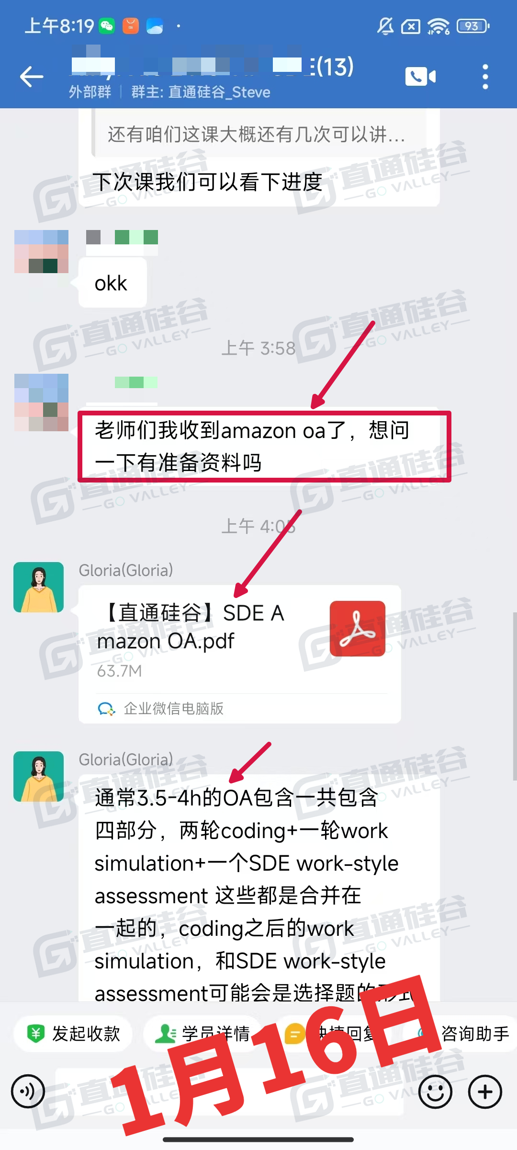Start a voice or video call
This screenshot has height=1150, width=517.
(x=421, y=77)
